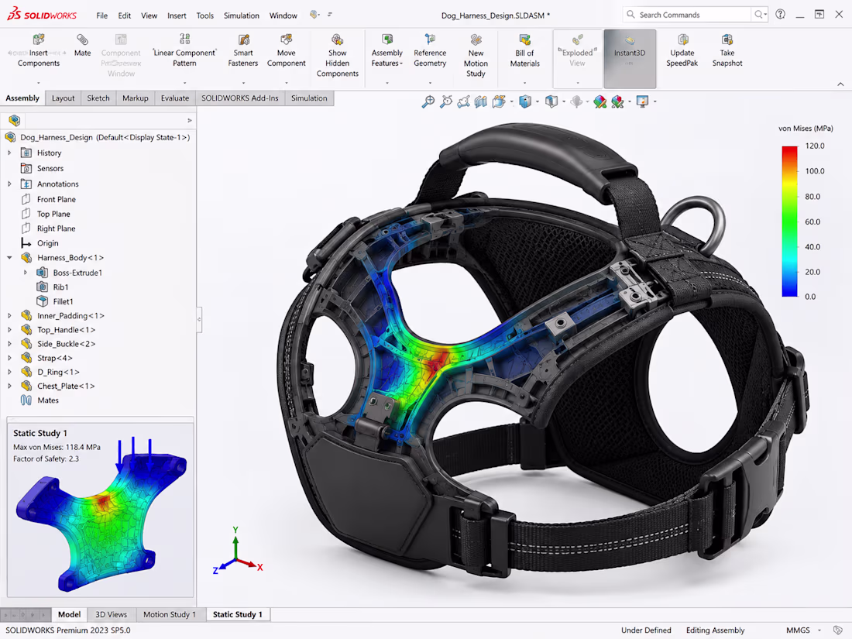Select the Static Study 1 tab

pos(238,614)
